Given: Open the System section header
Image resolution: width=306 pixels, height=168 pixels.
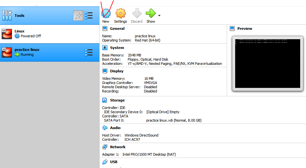Looking at the screenshot, I should (117, 48).
